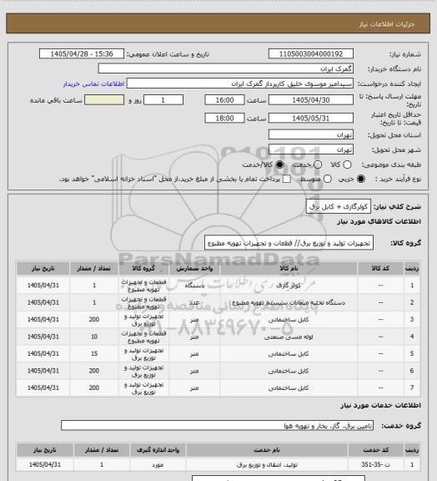Click the کد خدمت column header

[x=376, y=450]
